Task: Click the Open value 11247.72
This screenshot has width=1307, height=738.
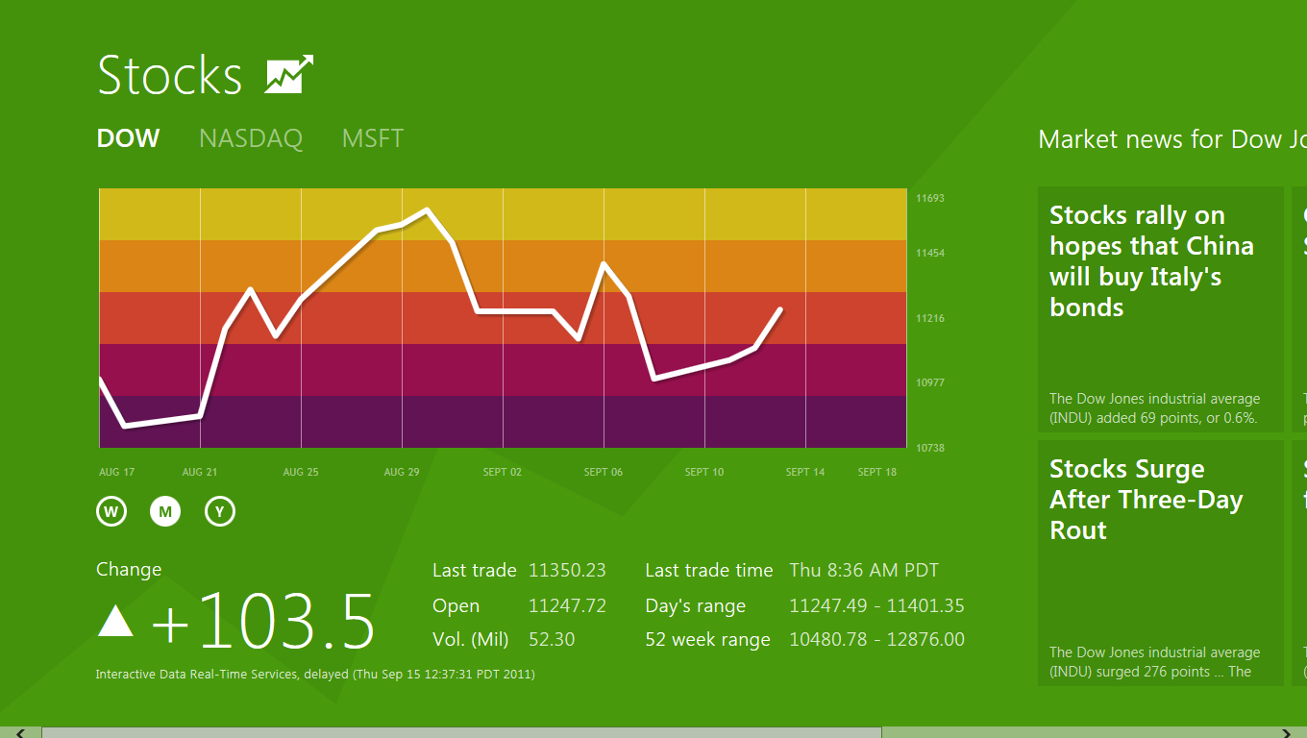Action: tap(567, 605)
